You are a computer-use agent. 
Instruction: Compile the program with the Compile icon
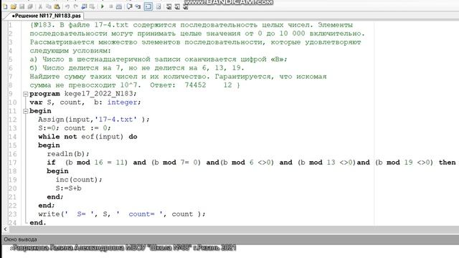(x=119, y=6)
